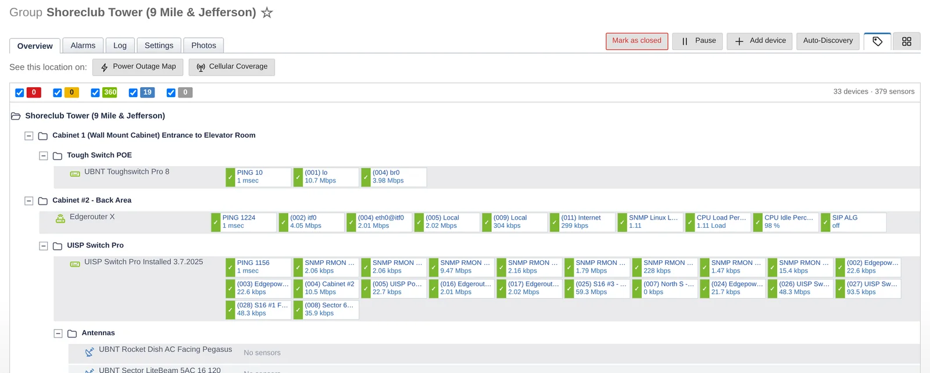
Task: Click the green 360 sensor count badge
Action: [x=110, y=92]
